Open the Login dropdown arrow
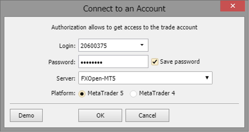Viewport: 249px width, 132px height. point(142,45)
